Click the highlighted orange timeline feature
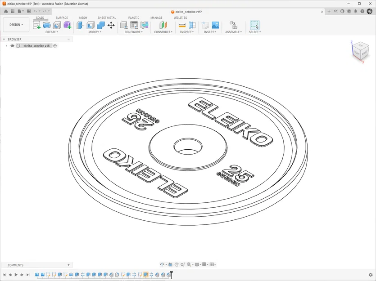 145,275
